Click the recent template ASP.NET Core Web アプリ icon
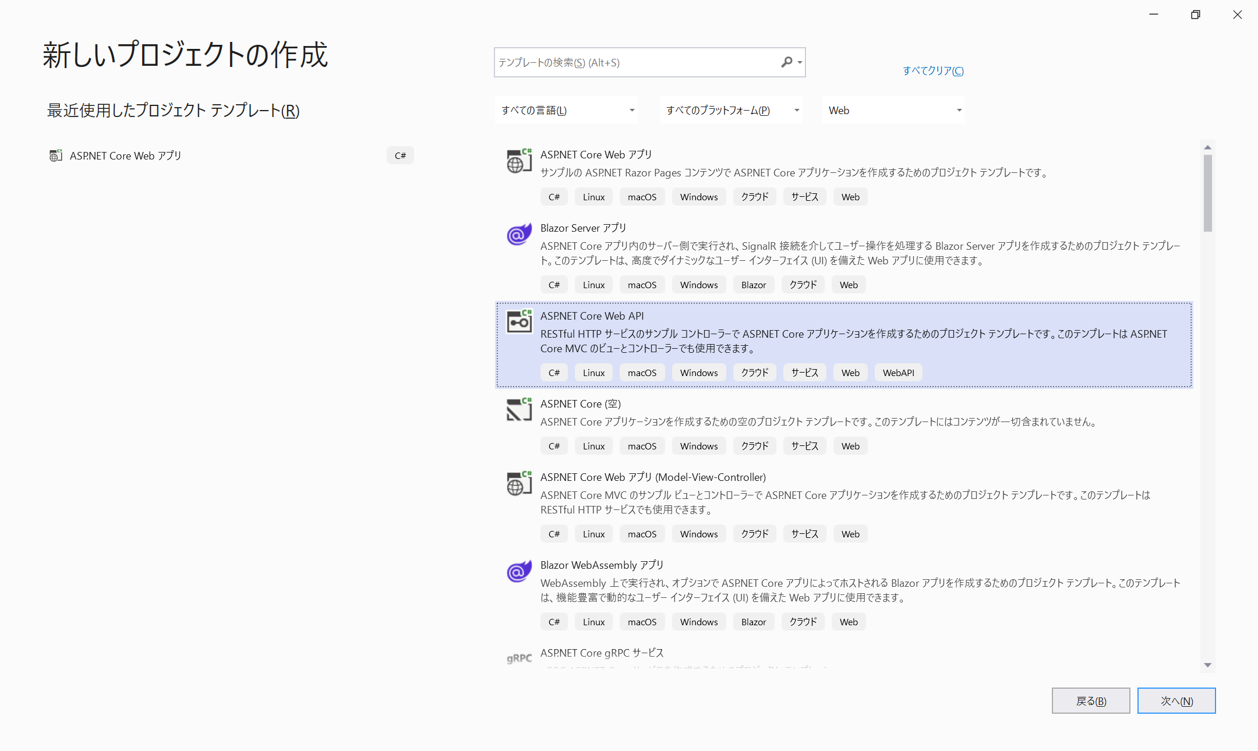This screenshot has width=1258, height=751. tap(55, 155)
